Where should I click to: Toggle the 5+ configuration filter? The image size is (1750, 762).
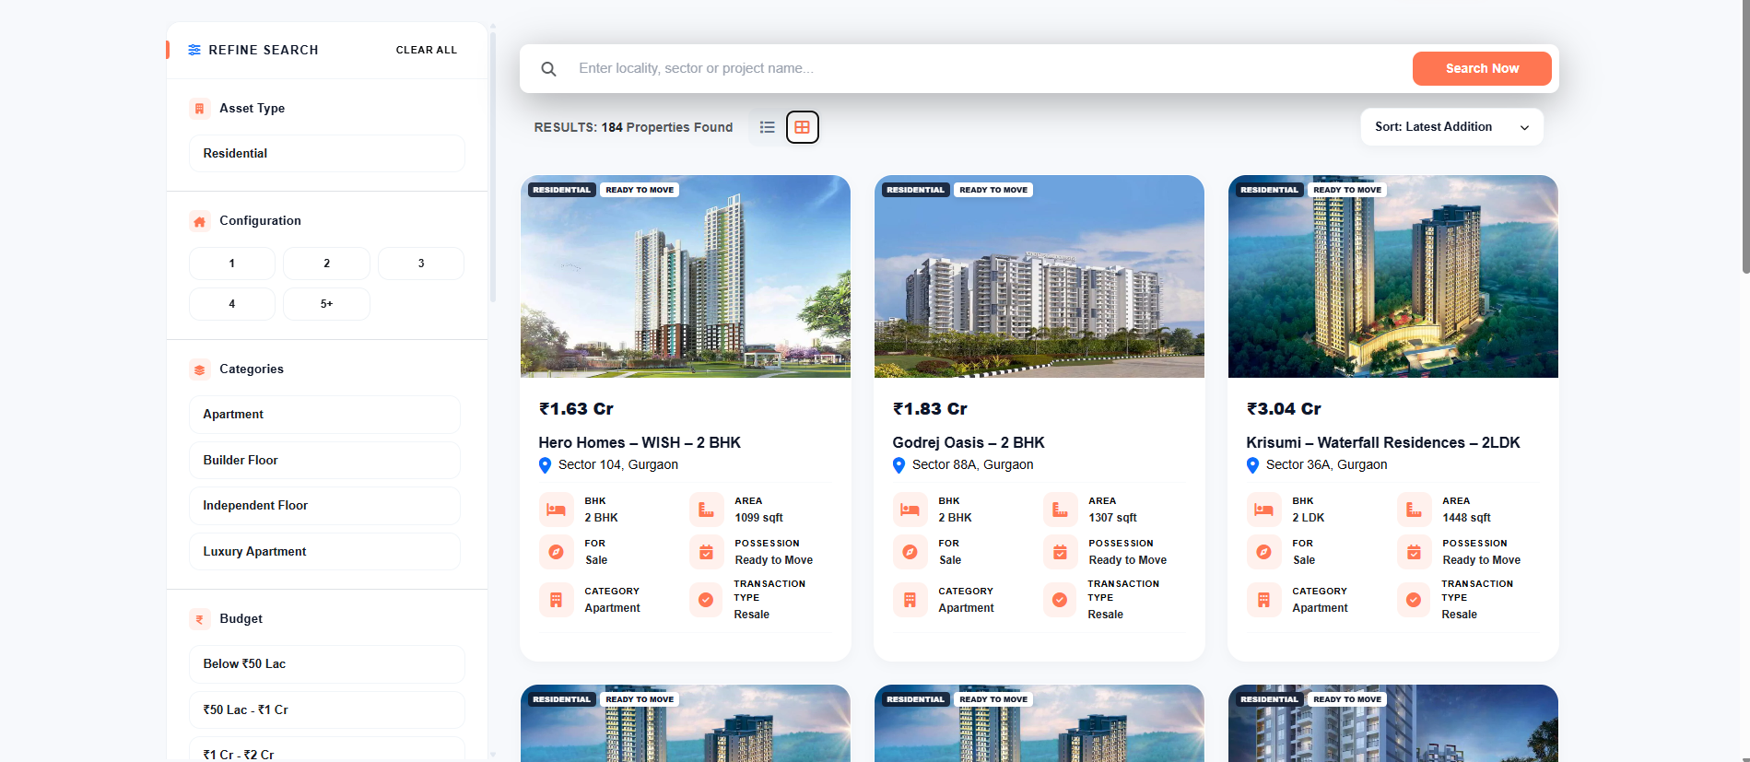[x=326, y=304]
